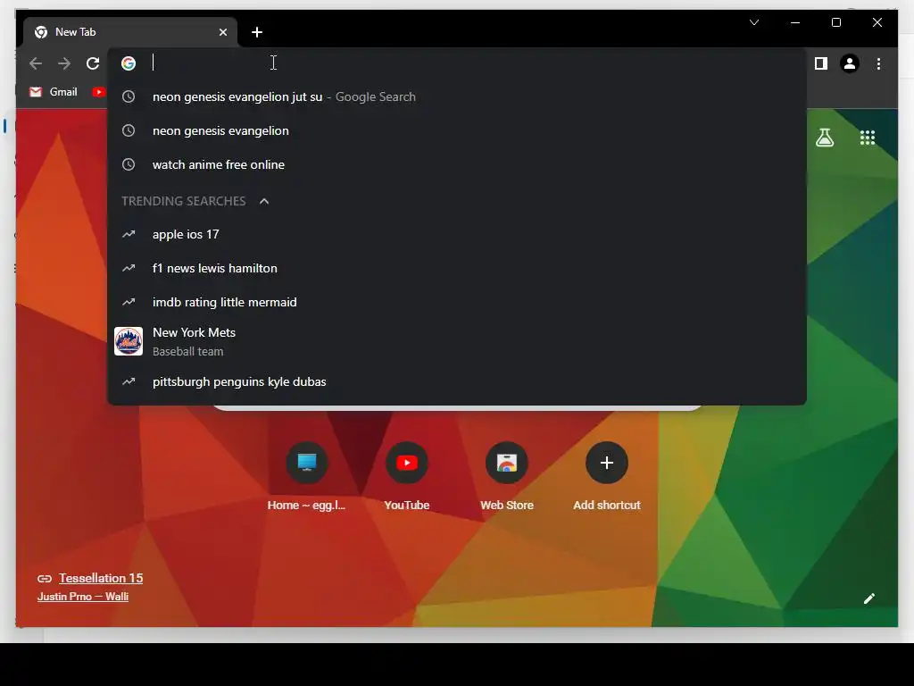The width and height of the screenshot is (914, 686).
Task: Open Gmail bookmark
Action: tap(54, 92)
